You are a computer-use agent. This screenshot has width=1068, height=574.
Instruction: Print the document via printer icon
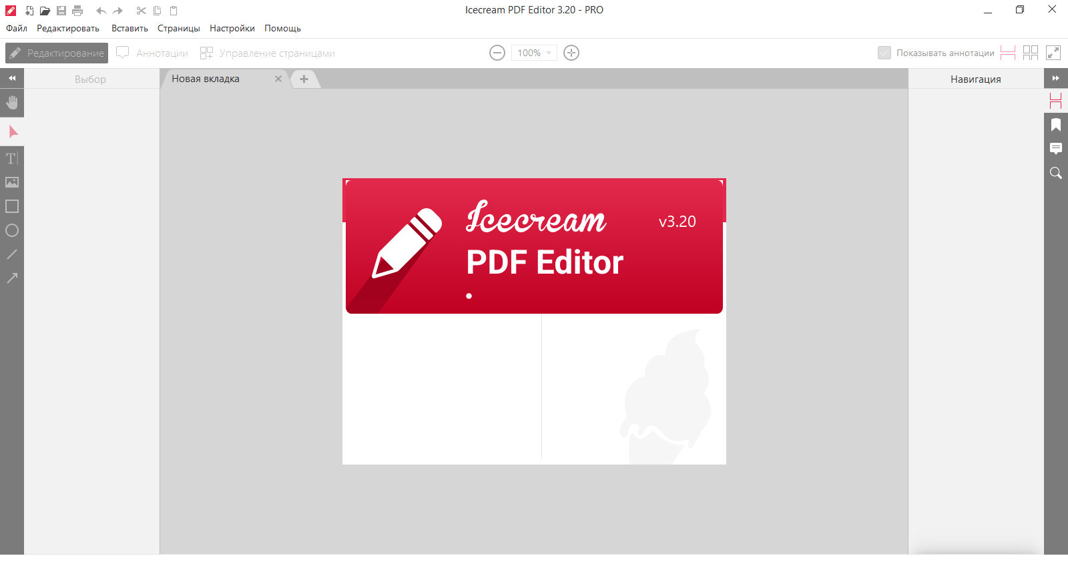77,11
